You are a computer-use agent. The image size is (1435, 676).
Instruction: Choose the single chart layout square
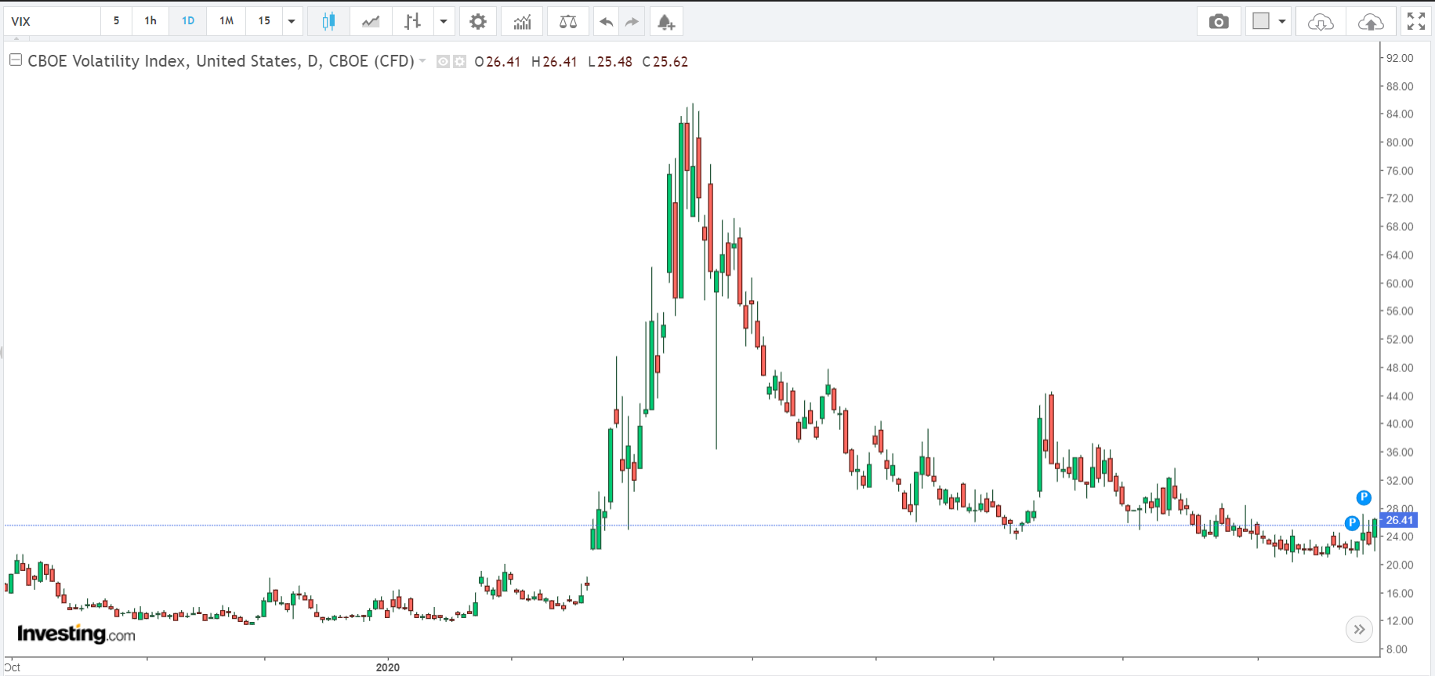click(1261, 21)
